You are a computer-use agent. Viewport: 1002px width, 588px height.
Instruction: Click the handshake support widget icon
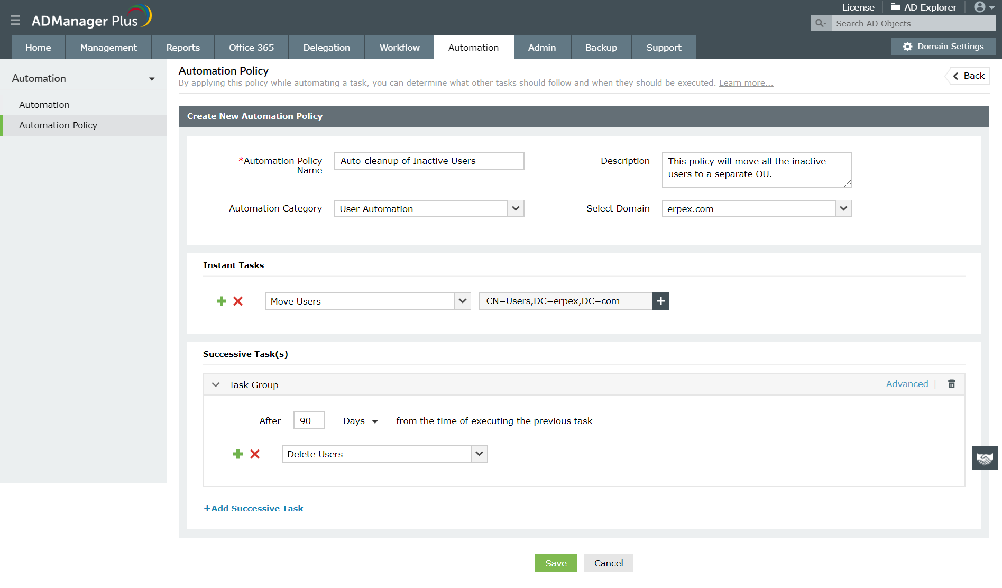pyautogui.click(x=984, y=458)
